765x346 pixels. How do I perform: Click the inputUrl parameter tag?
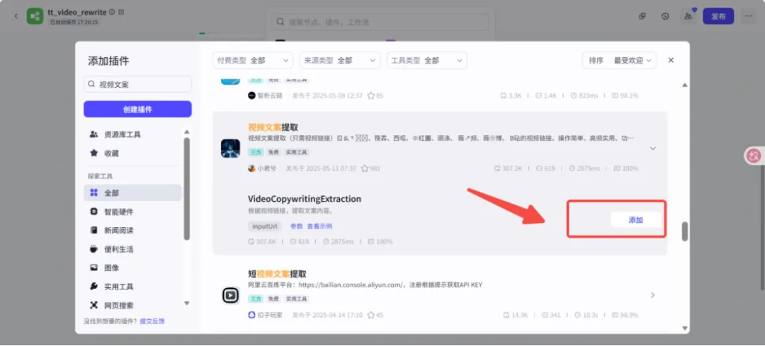(266, 226)
